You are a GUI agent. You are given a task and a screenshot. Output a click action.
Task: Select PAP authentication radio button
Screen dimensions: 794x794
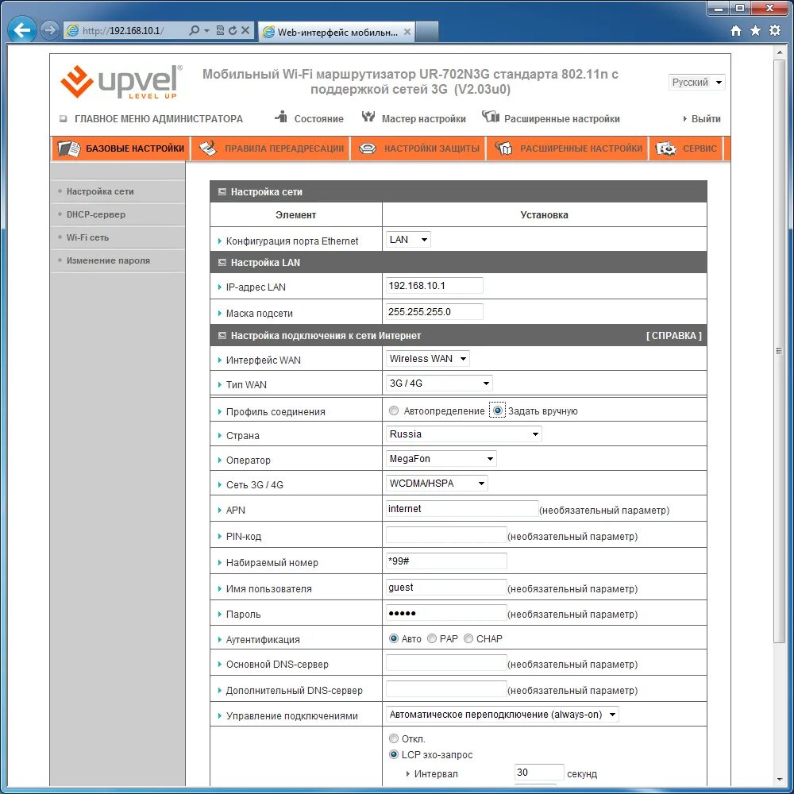click(432, 638)
